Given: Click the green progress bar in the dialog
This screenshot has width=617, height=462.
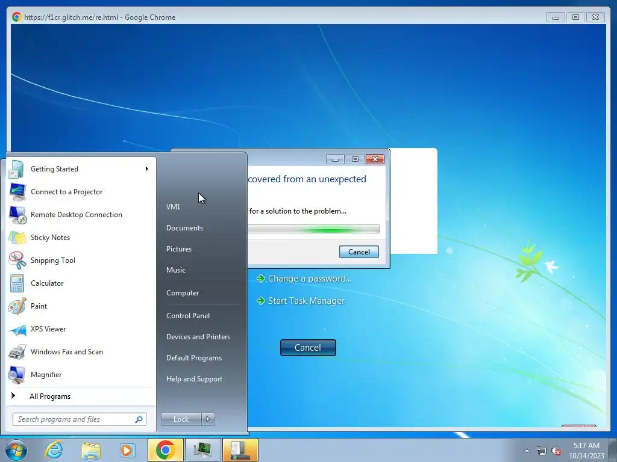Looking at the screenshot, I should click(x=313, y=229).
